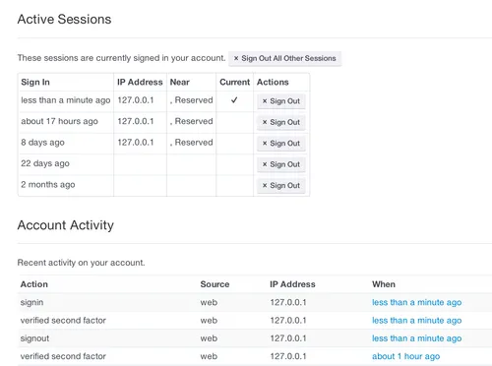Sign out the 2 months ago session
492x366 pixels.
(281, 185)
